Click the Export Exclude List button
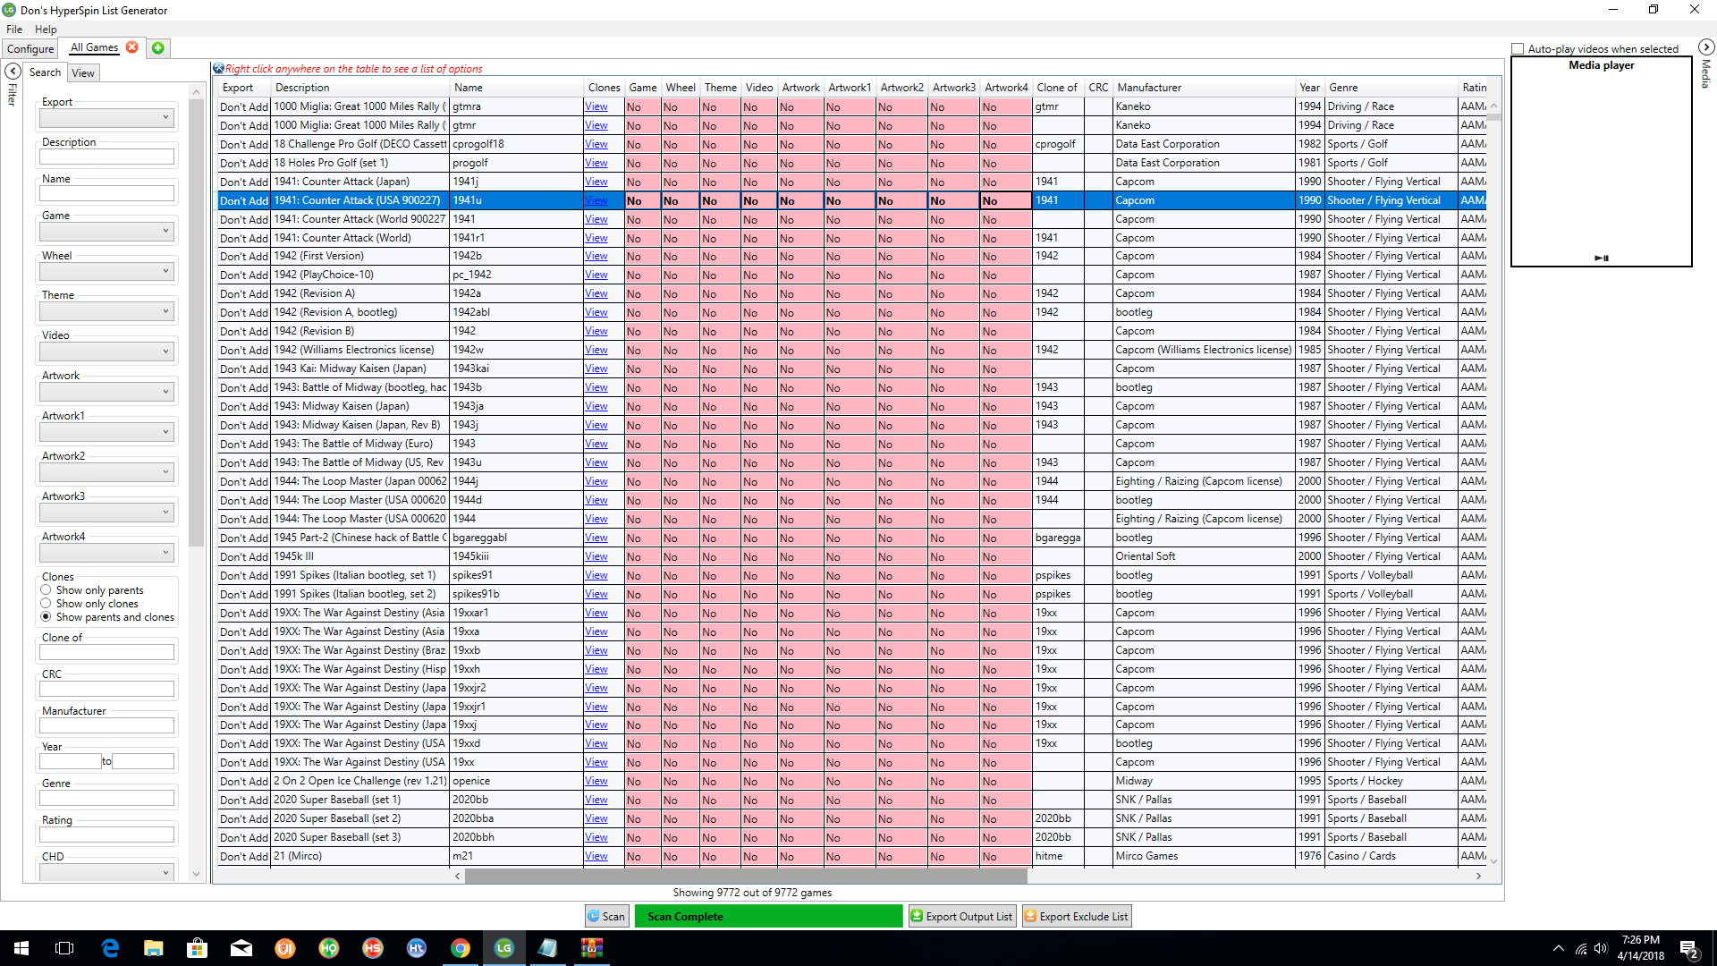The width and height of the screenshot is (1717, 966). [1077, 916]
